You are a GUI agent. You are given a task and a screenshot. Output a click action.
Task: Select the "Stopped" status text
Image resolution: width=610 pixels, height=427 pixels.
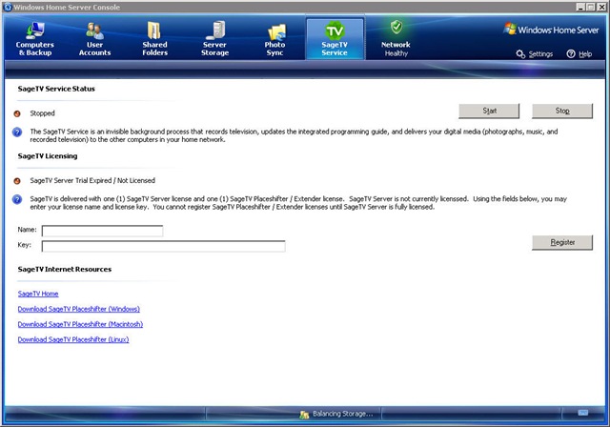click(x=42, y=113)
